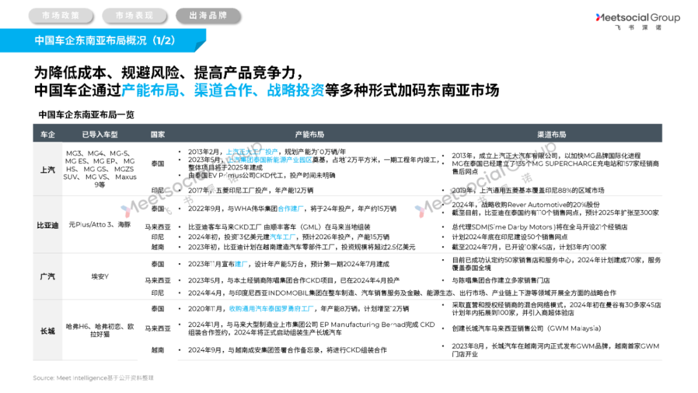
Task: Click the 上汽 row label
Action: (x=48, y=170)
